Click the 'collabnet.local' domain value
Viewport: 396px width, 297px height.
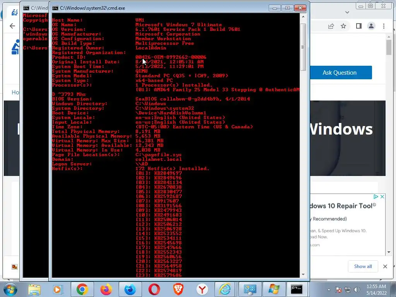click(x=158, y=159)
